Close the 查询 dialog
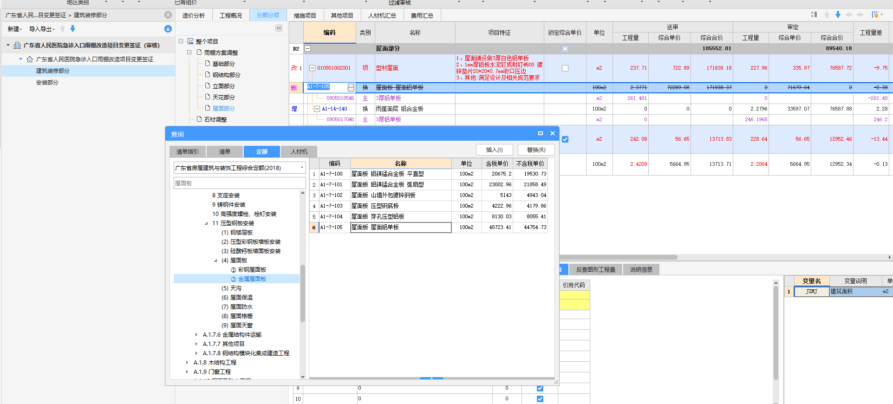This screenshot has width=893, height=404. [553, 133]
